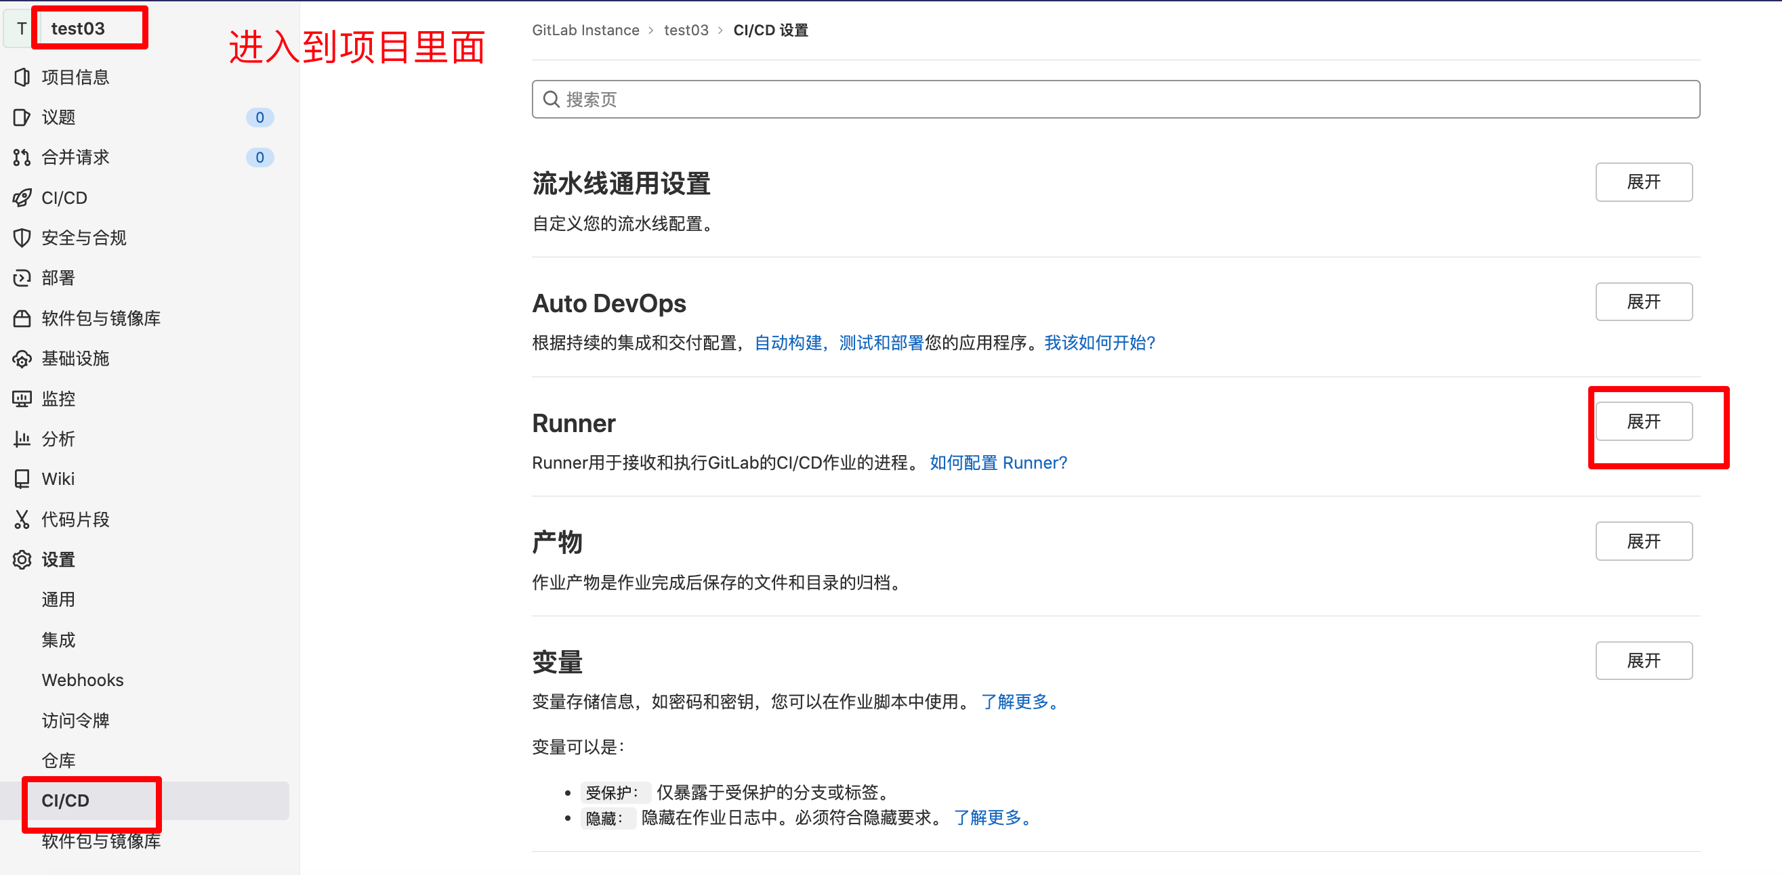Click the packages and registries icon

22,318
